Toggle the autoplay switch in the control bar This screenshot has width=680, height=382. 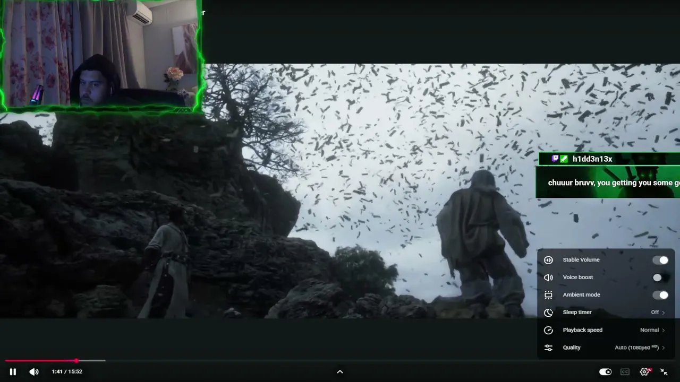pos(606,372)
